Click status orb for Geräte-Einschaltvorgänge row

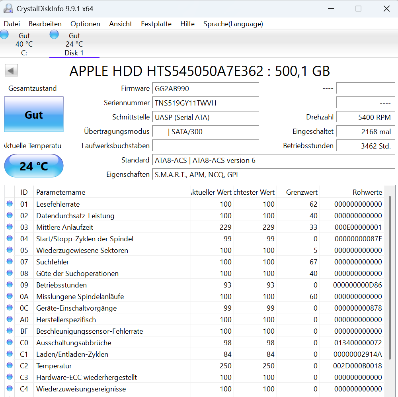[x=10, y=307]
